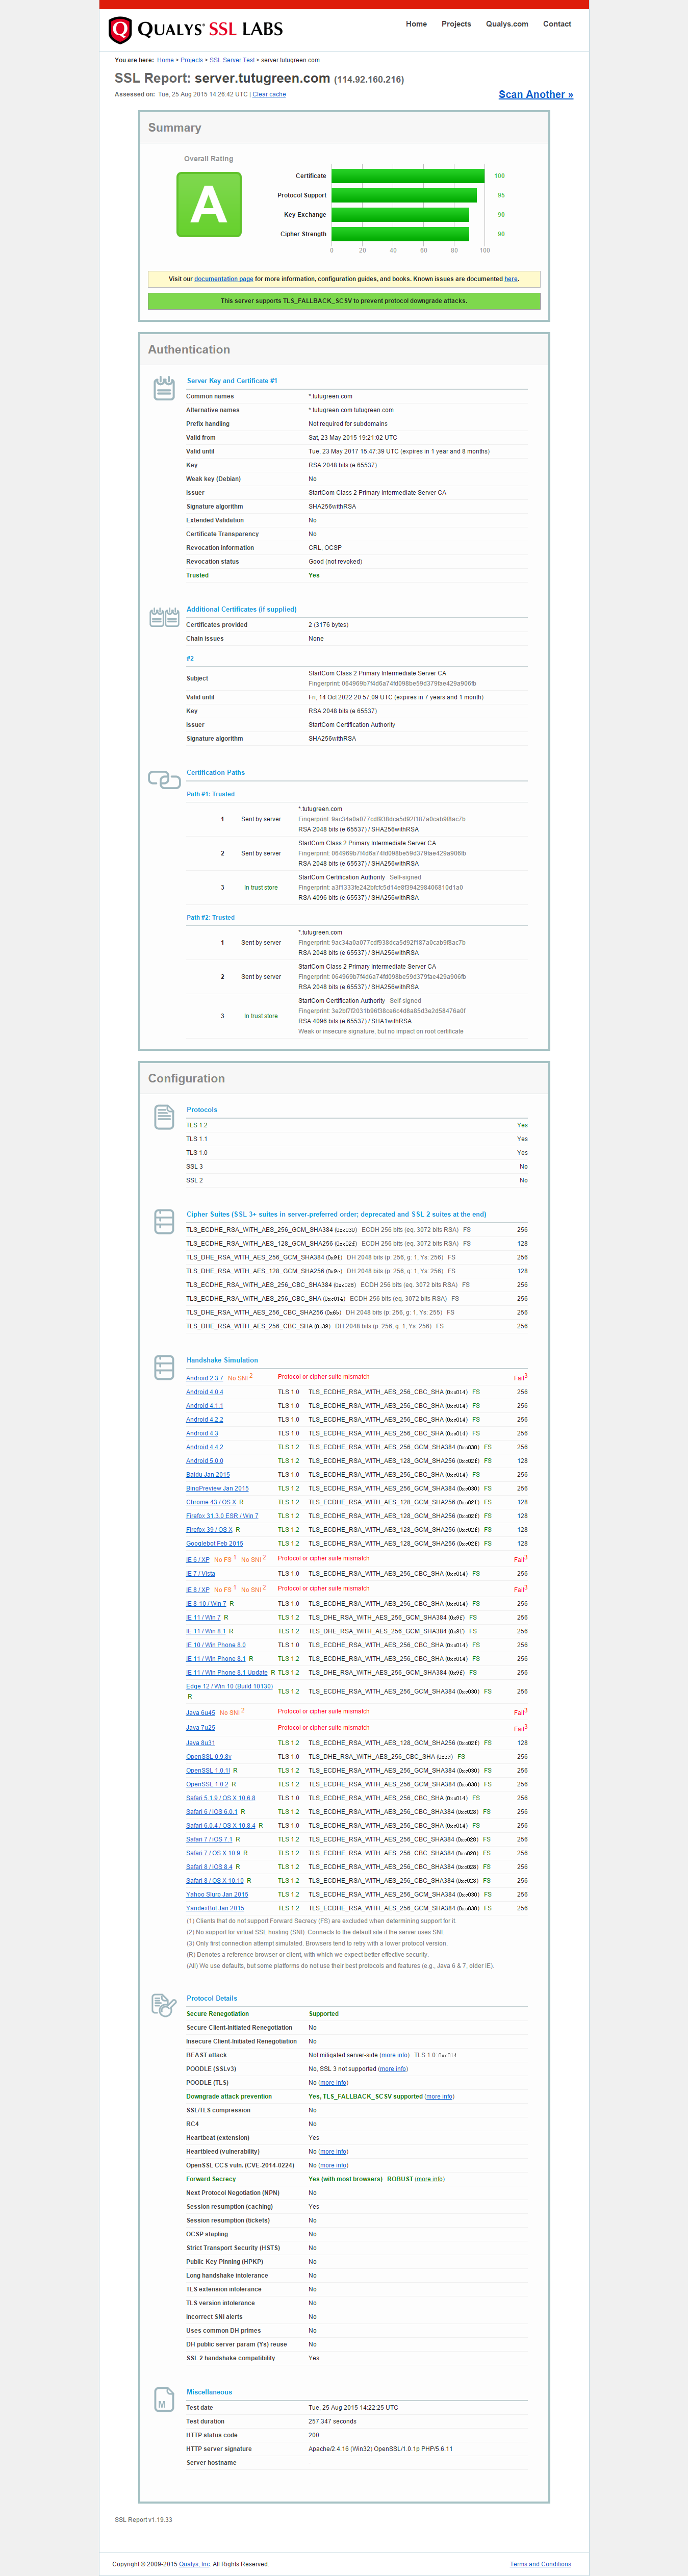Open the Safari 8 / iOS 8.4 link
This screenshot has width=688, height=2576.
point(209,1867)
